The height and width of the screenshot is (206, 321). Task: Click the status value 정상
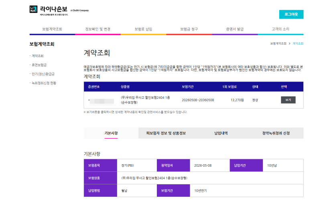pyautogui.click(x=255, y=100)
